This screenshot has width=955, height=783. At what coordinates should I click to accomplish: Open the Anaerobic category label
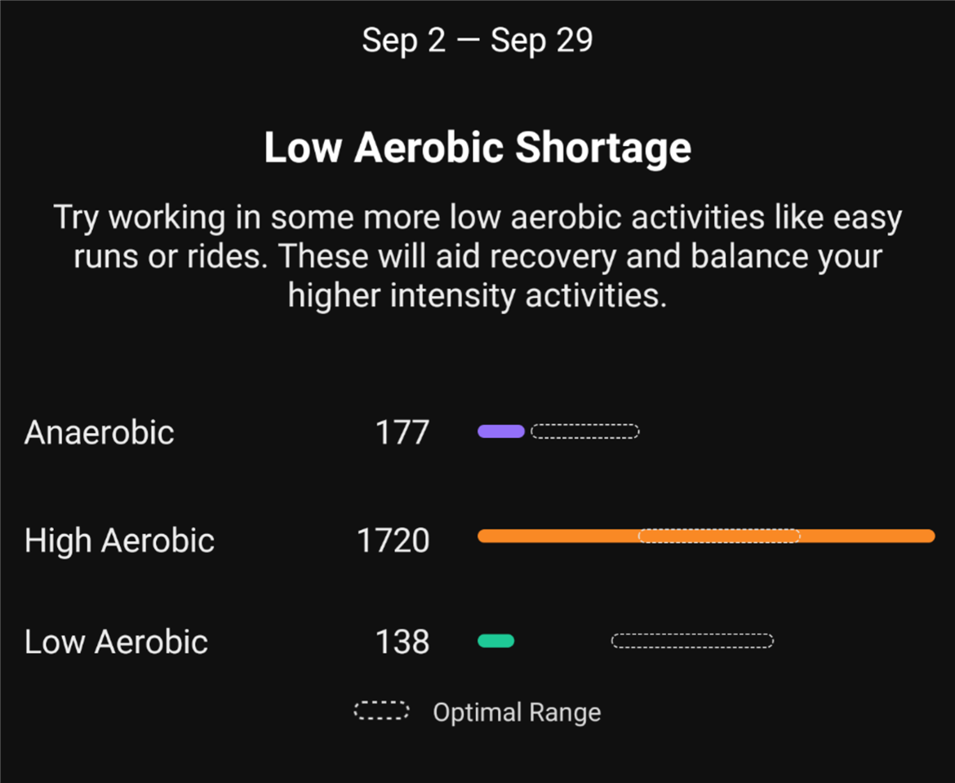click(x=99, y=432)
